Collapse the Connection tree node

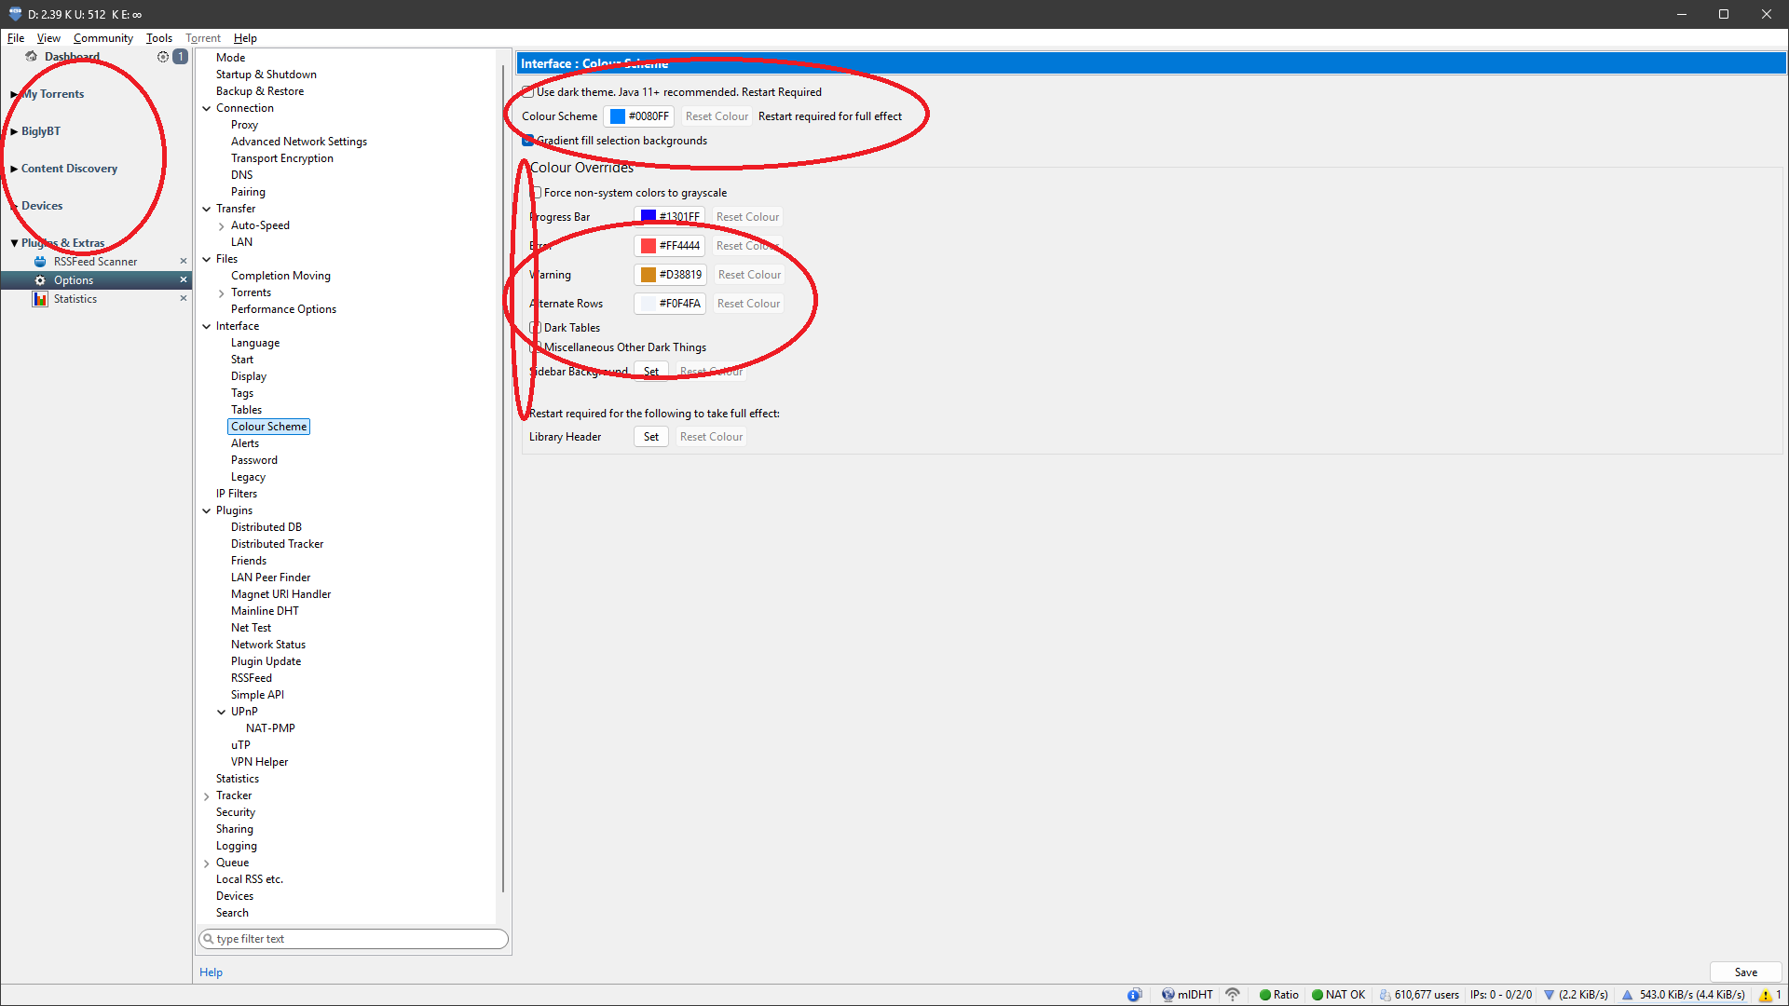pyautogui.click(x=207, y=108)
